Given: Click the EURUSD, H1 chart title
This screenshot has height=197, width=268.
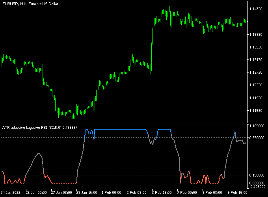Looking at the screenshot, I should click(30, 4).
